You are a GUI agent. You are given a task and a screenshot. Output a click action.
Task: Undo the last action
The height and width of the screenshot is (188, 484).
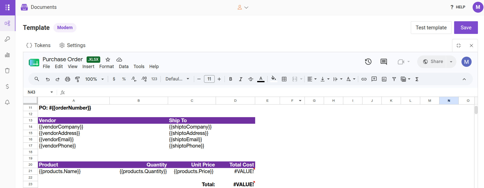pyautogui.click(x=48, y=79)
